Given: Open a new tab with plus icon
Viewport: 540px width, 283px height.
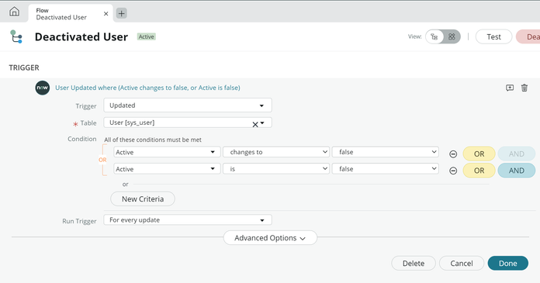Looking at the screenshot, I should [x=121, y=13].
